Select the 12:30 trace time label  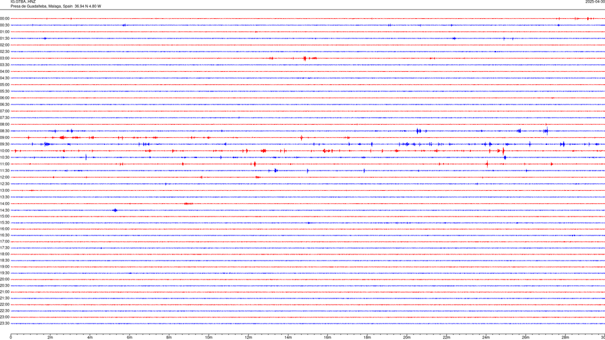(x=4, y=184)
